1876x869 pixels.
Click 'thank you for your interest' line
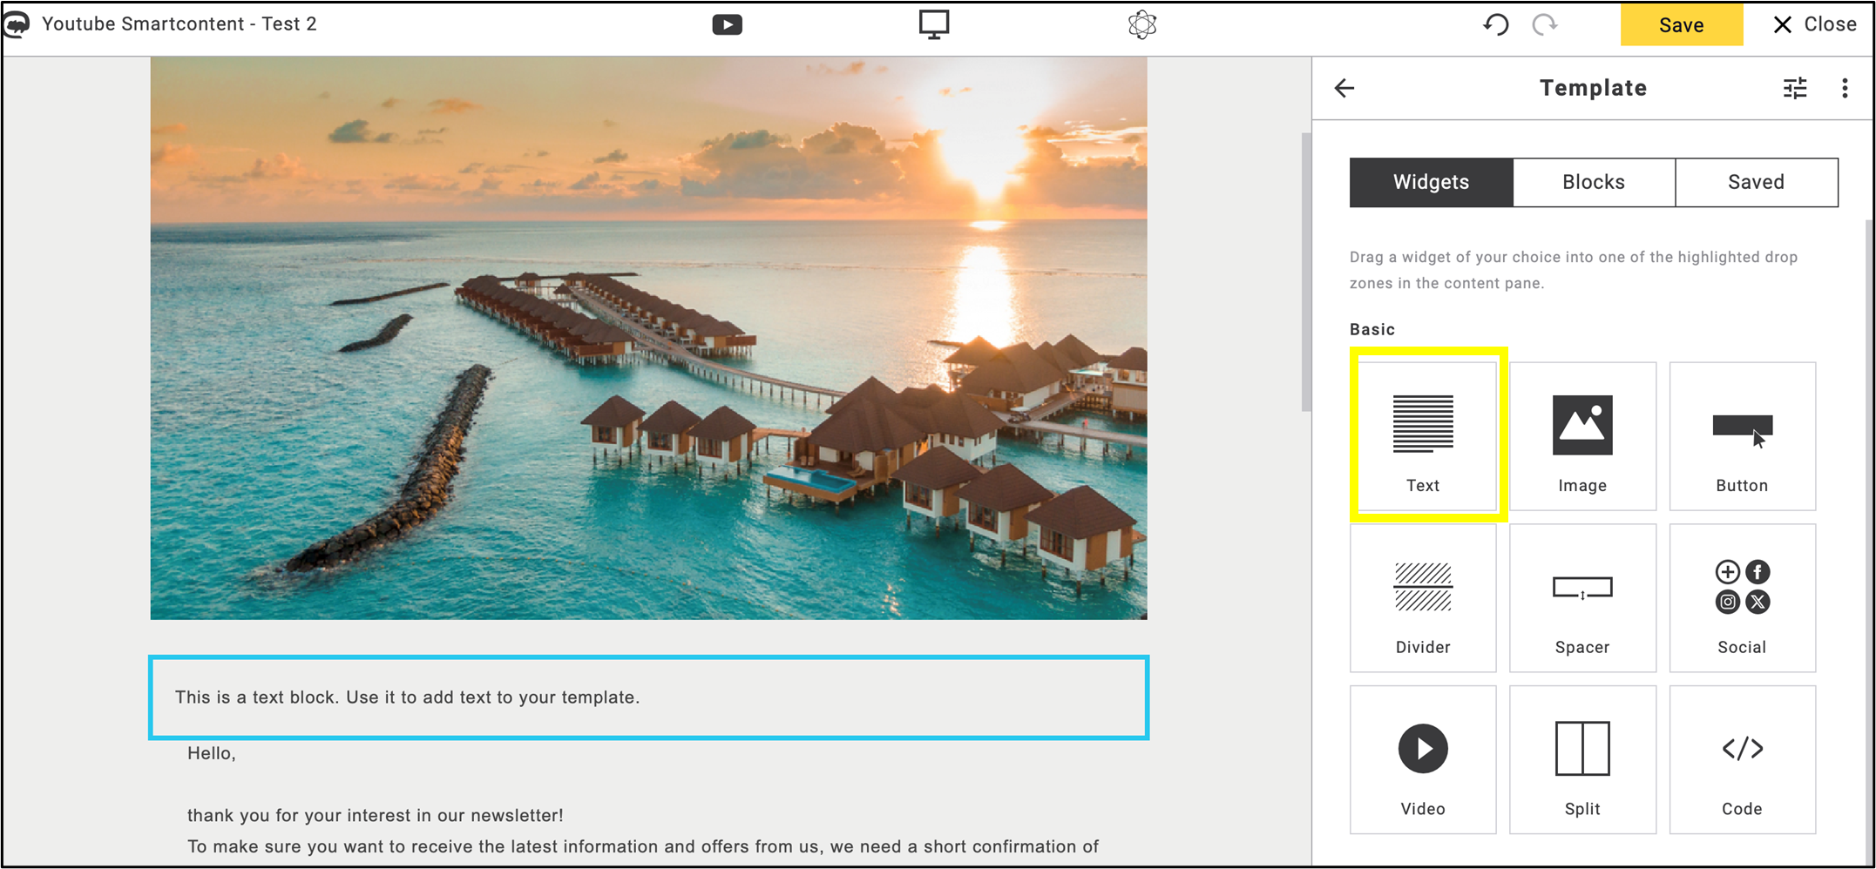(376, 816)
